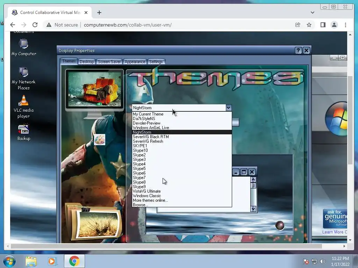Close the Control Collaborative Virtual Machine tab
358x268 pixels.
tap(86, 13)
